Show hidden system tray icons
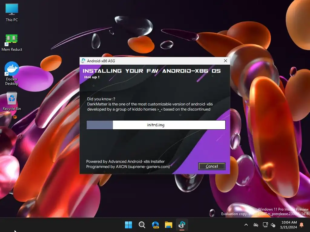This screenshot has height=232, width=310. point(246,225)
